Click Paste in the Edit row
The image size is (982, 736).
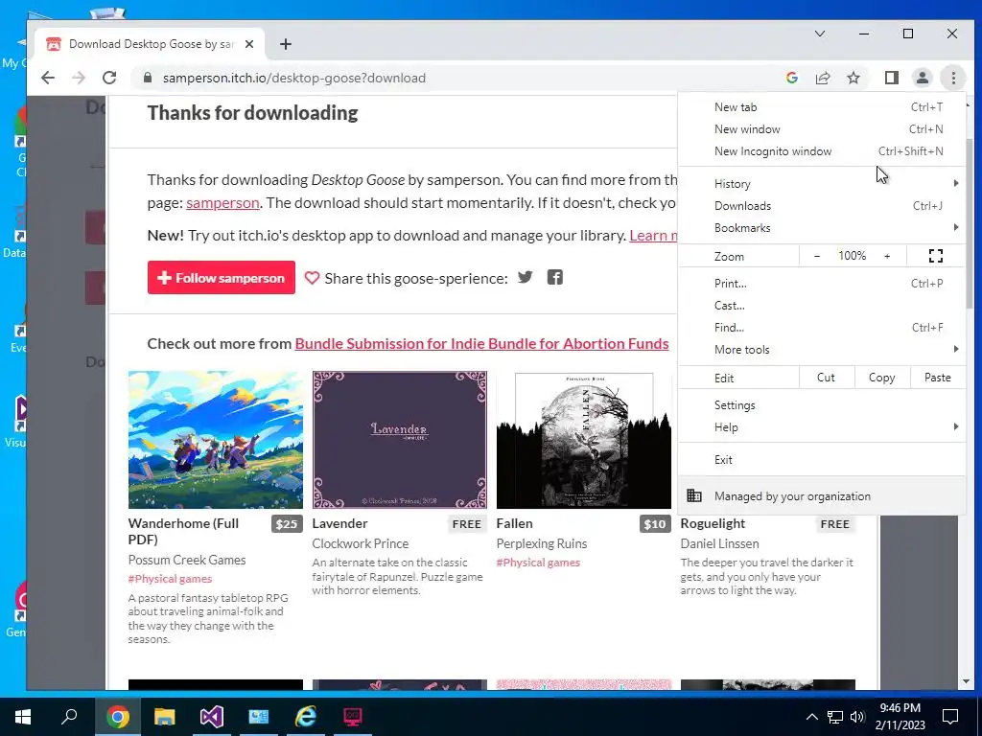[938, 378]
